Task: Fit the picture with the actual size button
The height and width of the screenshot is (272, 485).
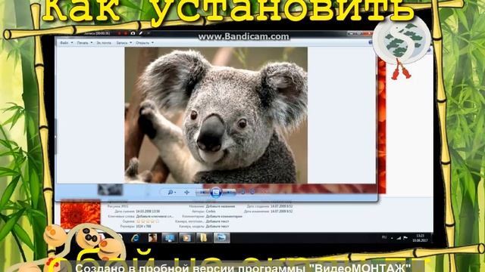Action: (187, 193)
